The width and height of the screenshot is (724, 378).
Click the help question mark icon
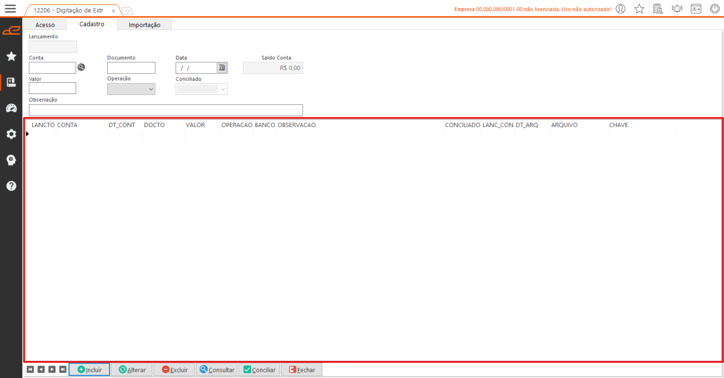click(x=11, y=186)
